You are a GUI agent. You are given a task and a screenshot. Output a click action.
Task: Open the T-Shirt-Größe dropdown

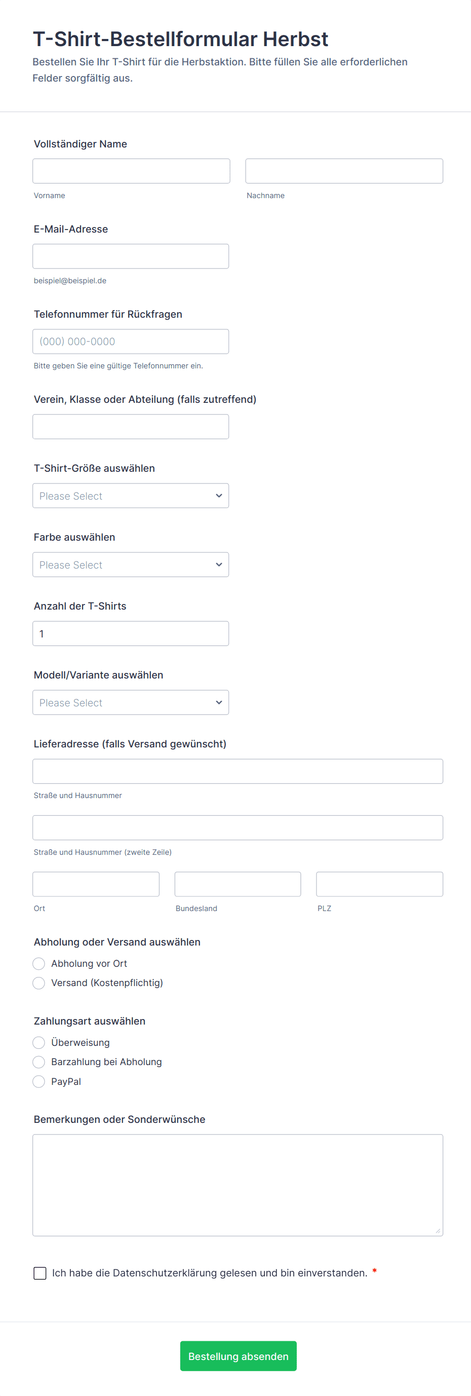131,496
